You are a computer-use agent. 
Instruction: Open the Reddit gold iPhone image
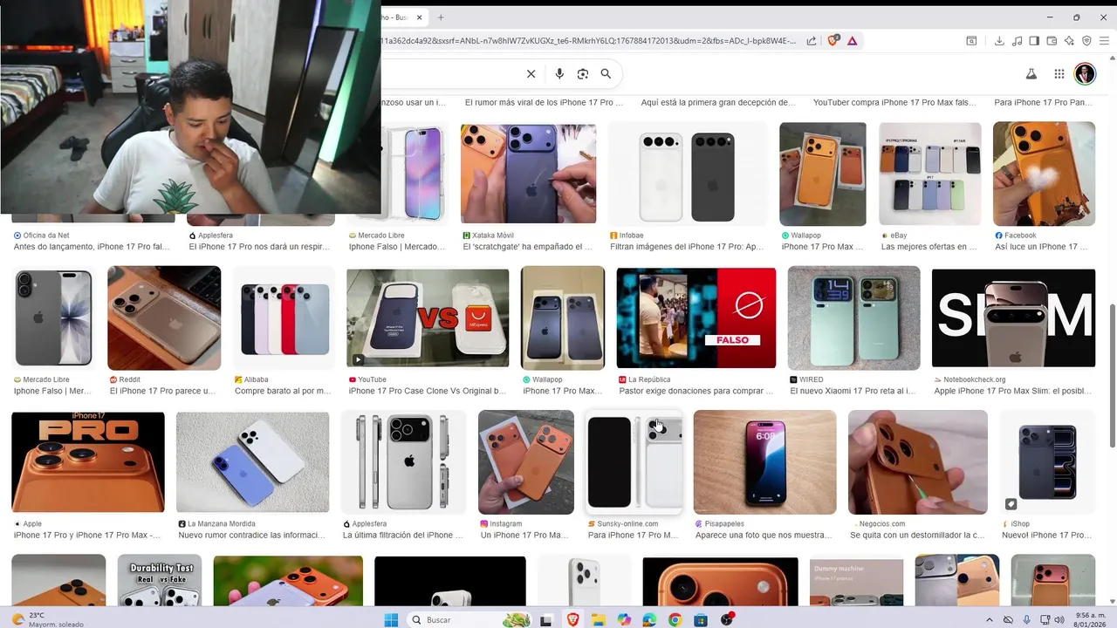(164, 318)
